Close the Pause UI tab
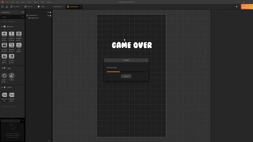The width and height of the screenshot is (253, 142). [34, 7]
